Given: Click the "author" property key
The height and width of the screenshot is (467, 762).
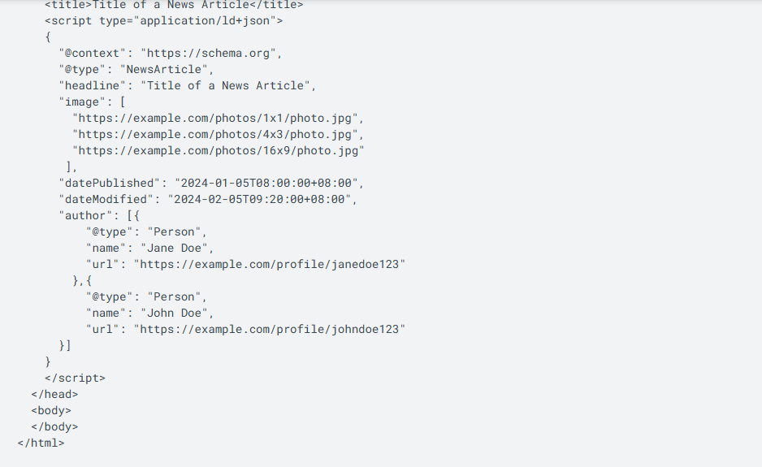Looking at the screenshot, I should pyautogui.click(x=85, y=216).
